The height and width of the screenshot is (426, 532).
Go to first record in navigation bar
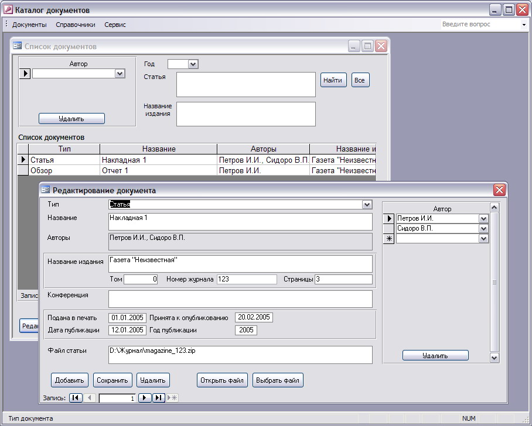76,397
